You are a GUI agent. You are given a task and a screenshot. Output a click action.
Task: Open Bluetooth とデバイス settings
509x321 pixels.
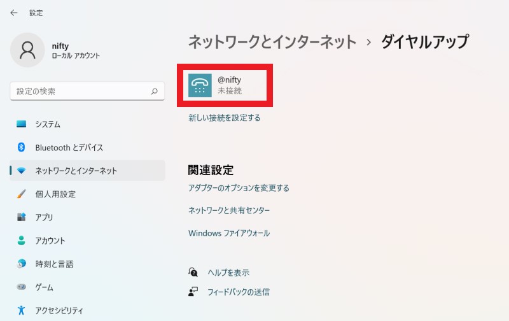coord(87,148)
